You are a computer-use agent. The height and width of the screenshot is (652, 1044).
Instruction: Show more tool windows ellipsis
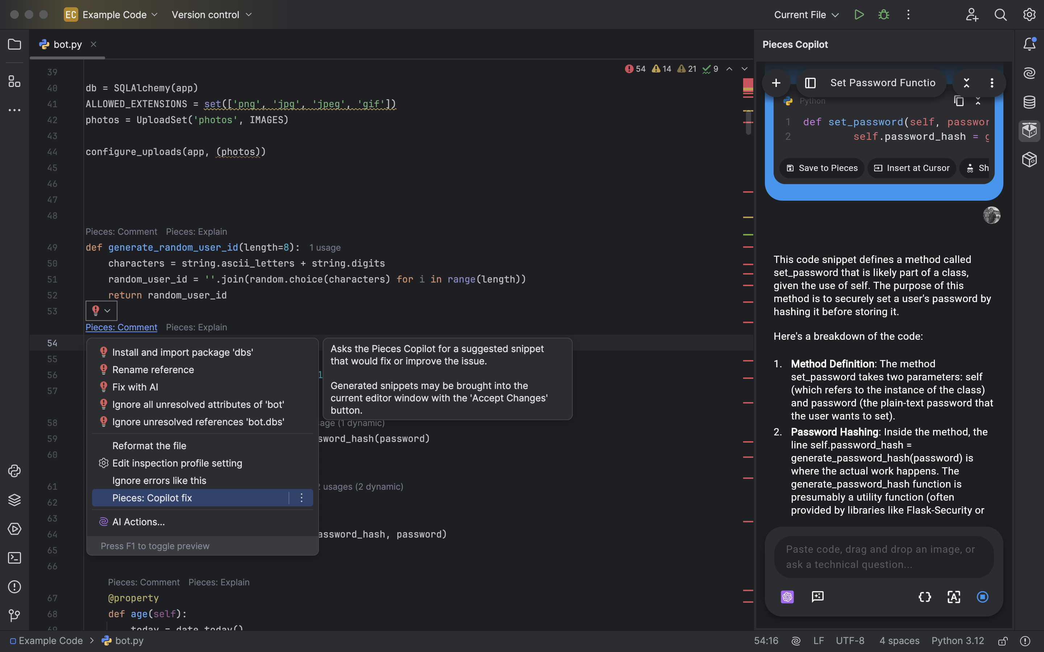(x=14, y=110)
